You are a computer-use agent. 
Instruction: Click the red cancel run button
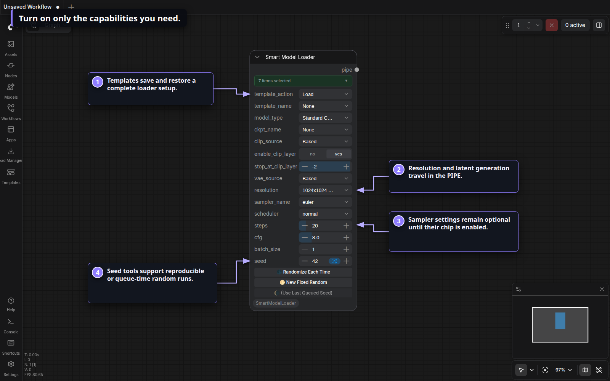(552, 25)
